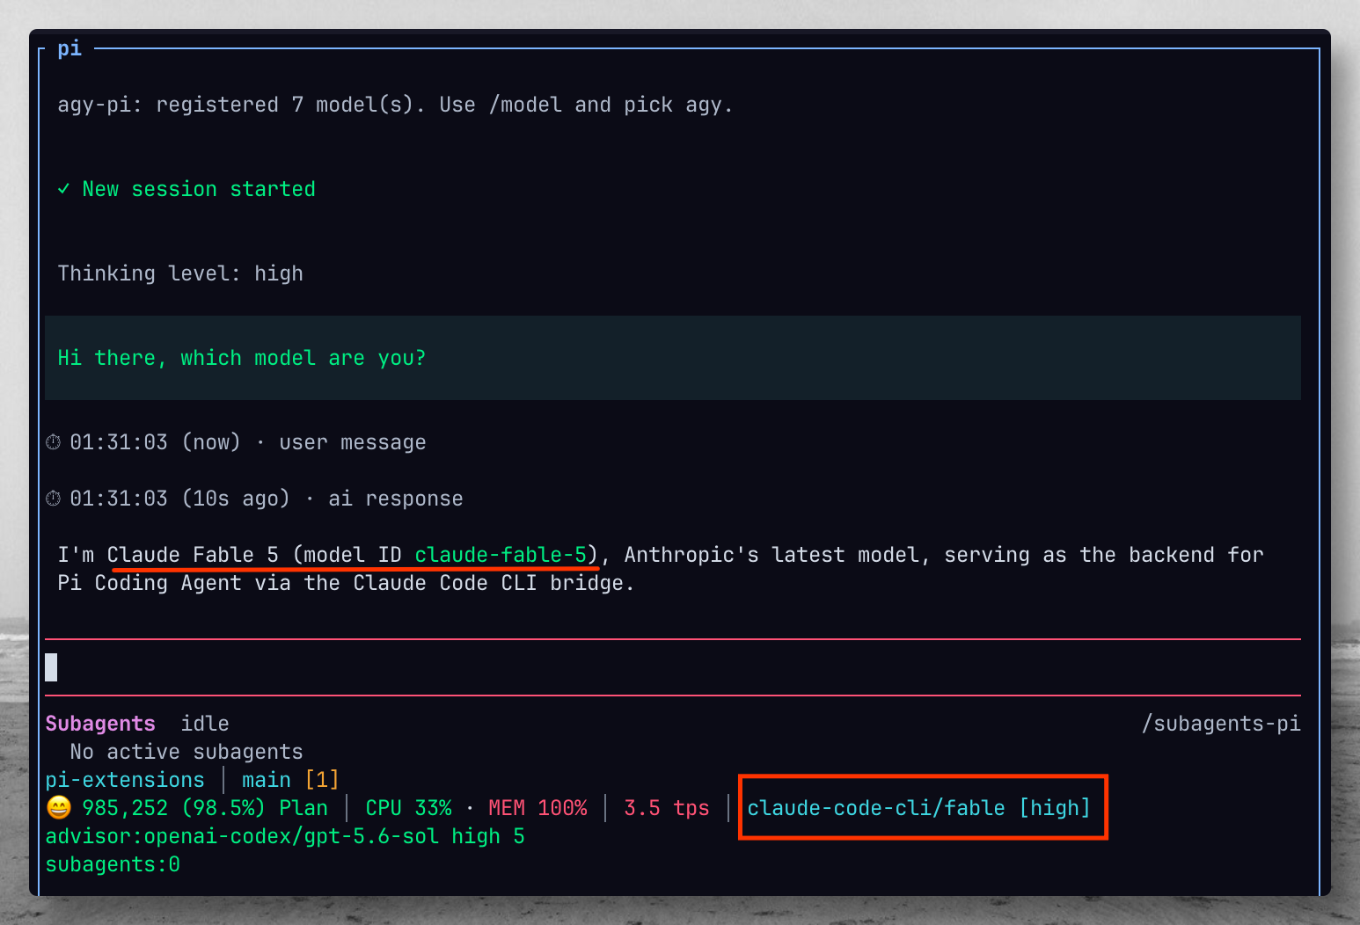Click "Anthropic's latest model" in the response

click(771, 555)
